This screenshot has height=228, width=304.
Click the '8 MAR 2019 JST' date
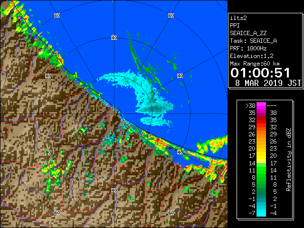click(268, 83)
